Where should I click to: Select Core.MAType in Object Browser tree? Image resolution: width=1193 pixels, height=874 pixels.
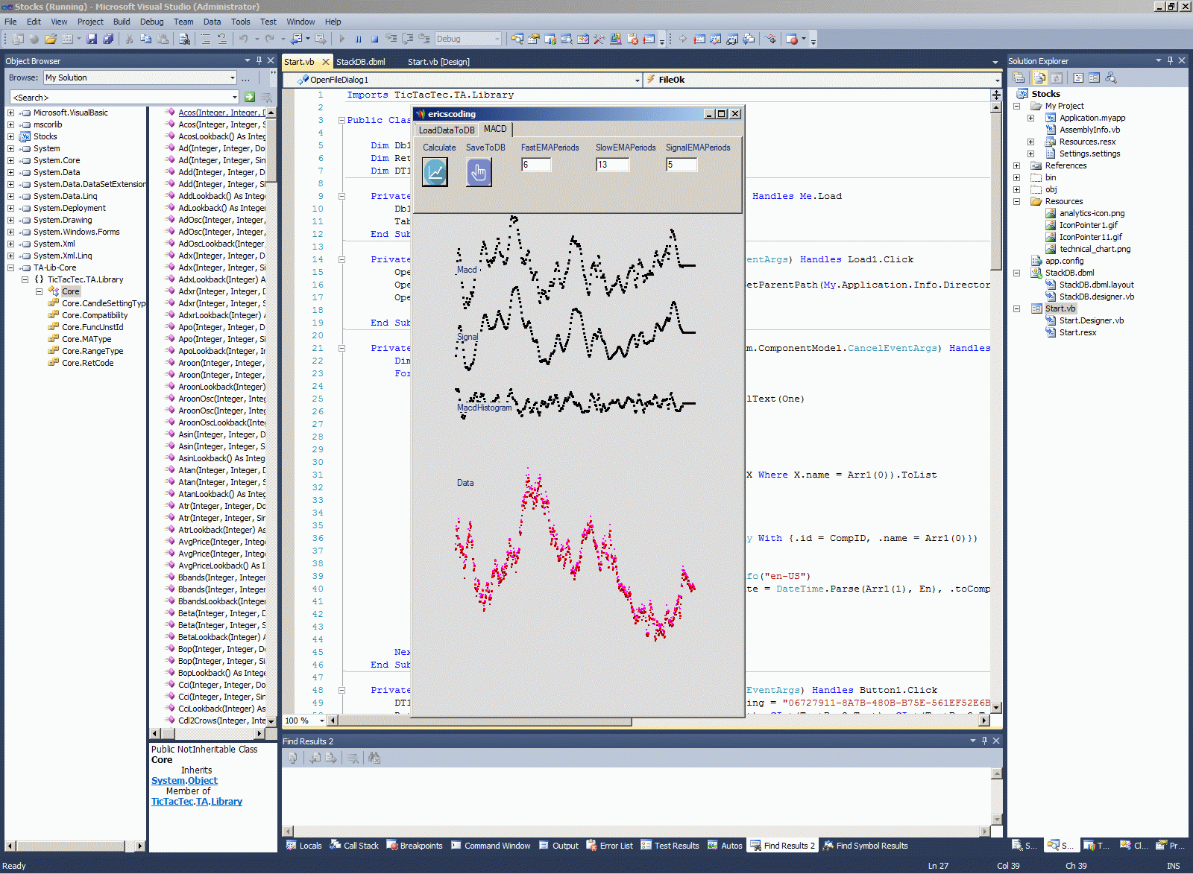(x=86, y=339)
